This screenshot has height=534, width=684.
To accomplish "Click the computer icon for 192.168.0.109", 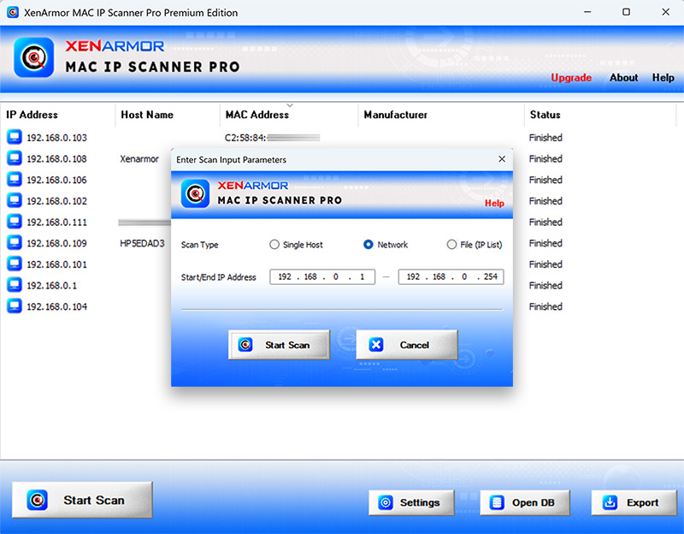I will pyautogui.click(x=15, y=243).
